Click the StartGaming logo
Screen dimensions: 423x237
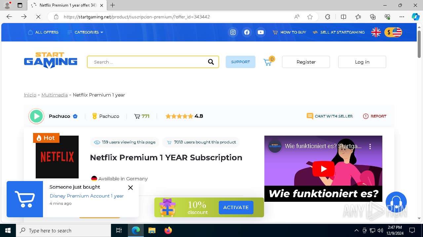(51, 60)
